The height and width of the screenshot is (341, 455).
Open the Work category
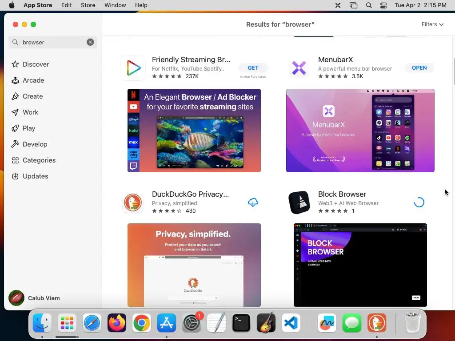pyautogui.click(x=25, y=112)
